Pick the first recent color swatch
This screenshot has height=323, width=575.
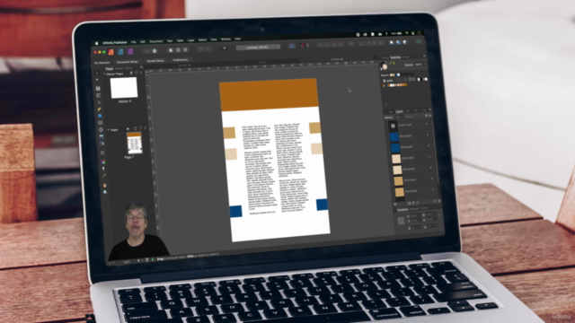(x=391, y=75)
